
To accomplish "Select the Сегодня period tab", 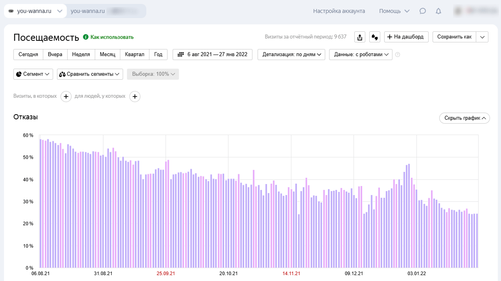I will [x=28, y=55].
